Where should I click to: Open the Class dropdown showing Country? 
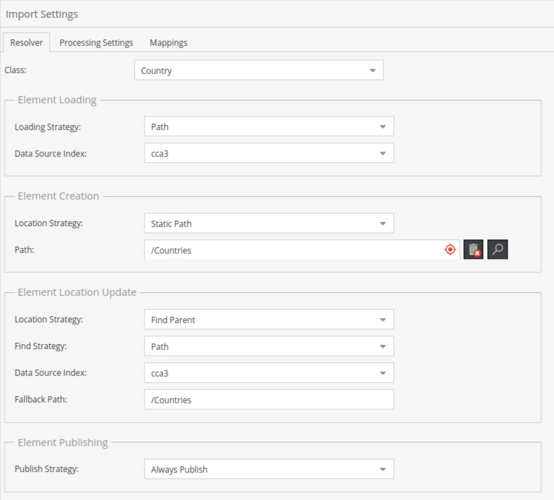(258, 70)
